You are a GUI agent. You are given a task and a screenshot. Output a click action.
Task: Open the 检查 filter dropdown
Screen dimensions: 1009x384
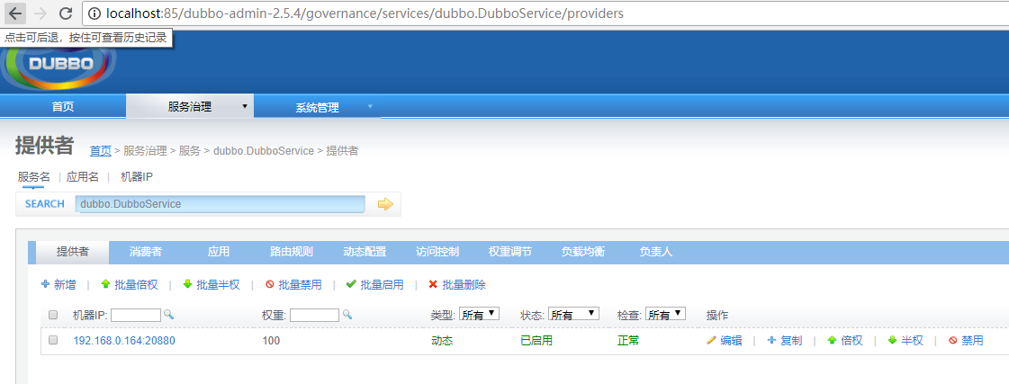pos(665,314)
